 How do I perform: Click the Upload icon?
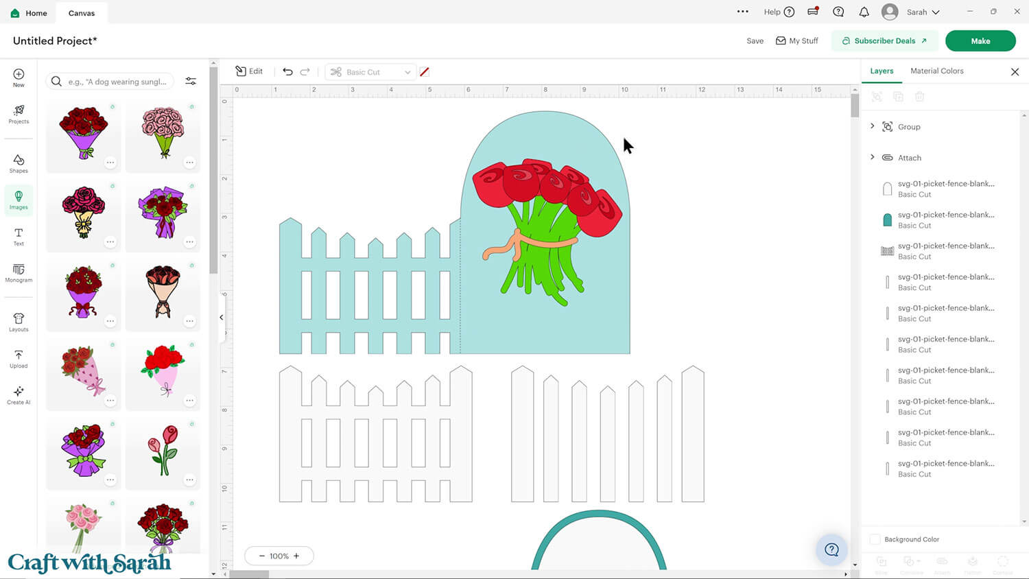(19, 359)
